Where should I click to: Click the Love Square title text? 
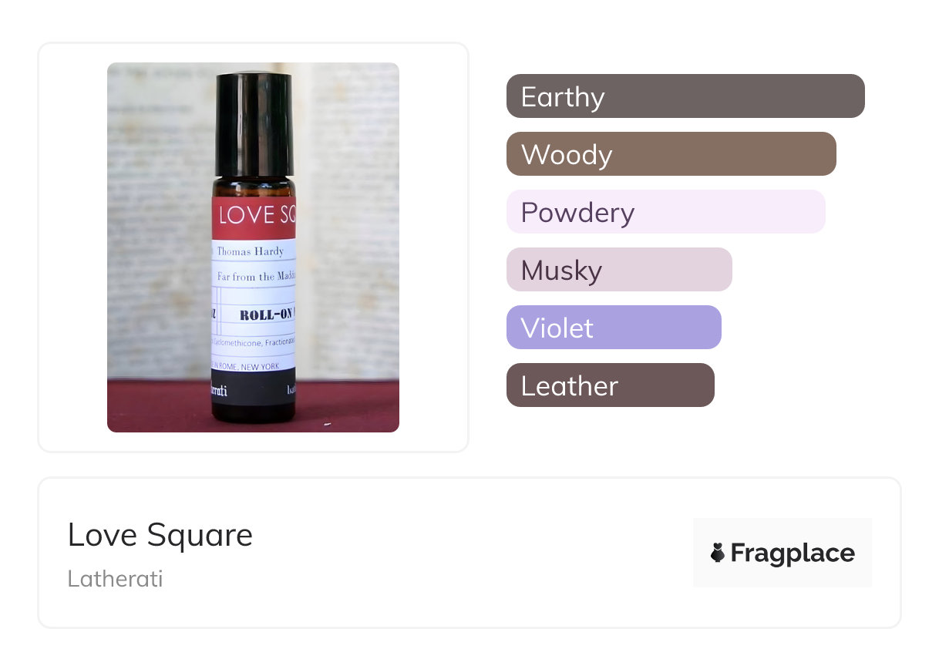(160, 535)
